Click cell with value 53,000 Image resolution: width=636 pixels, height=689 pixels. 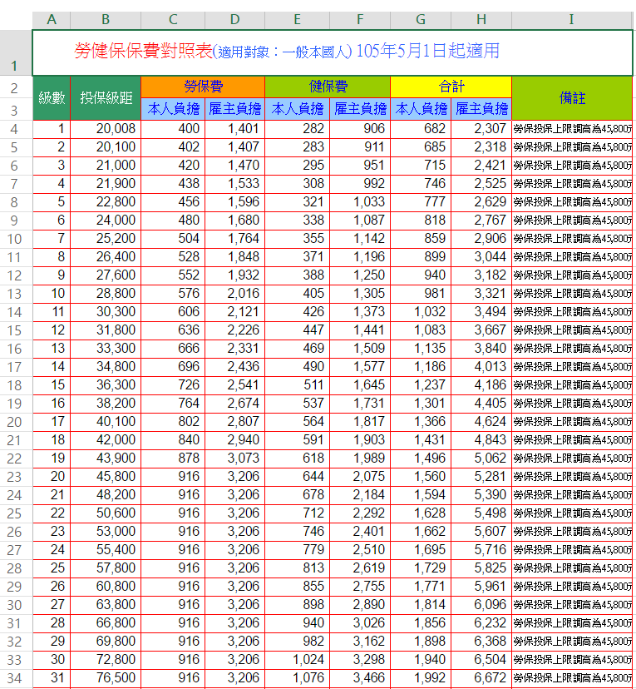(106, 532)
